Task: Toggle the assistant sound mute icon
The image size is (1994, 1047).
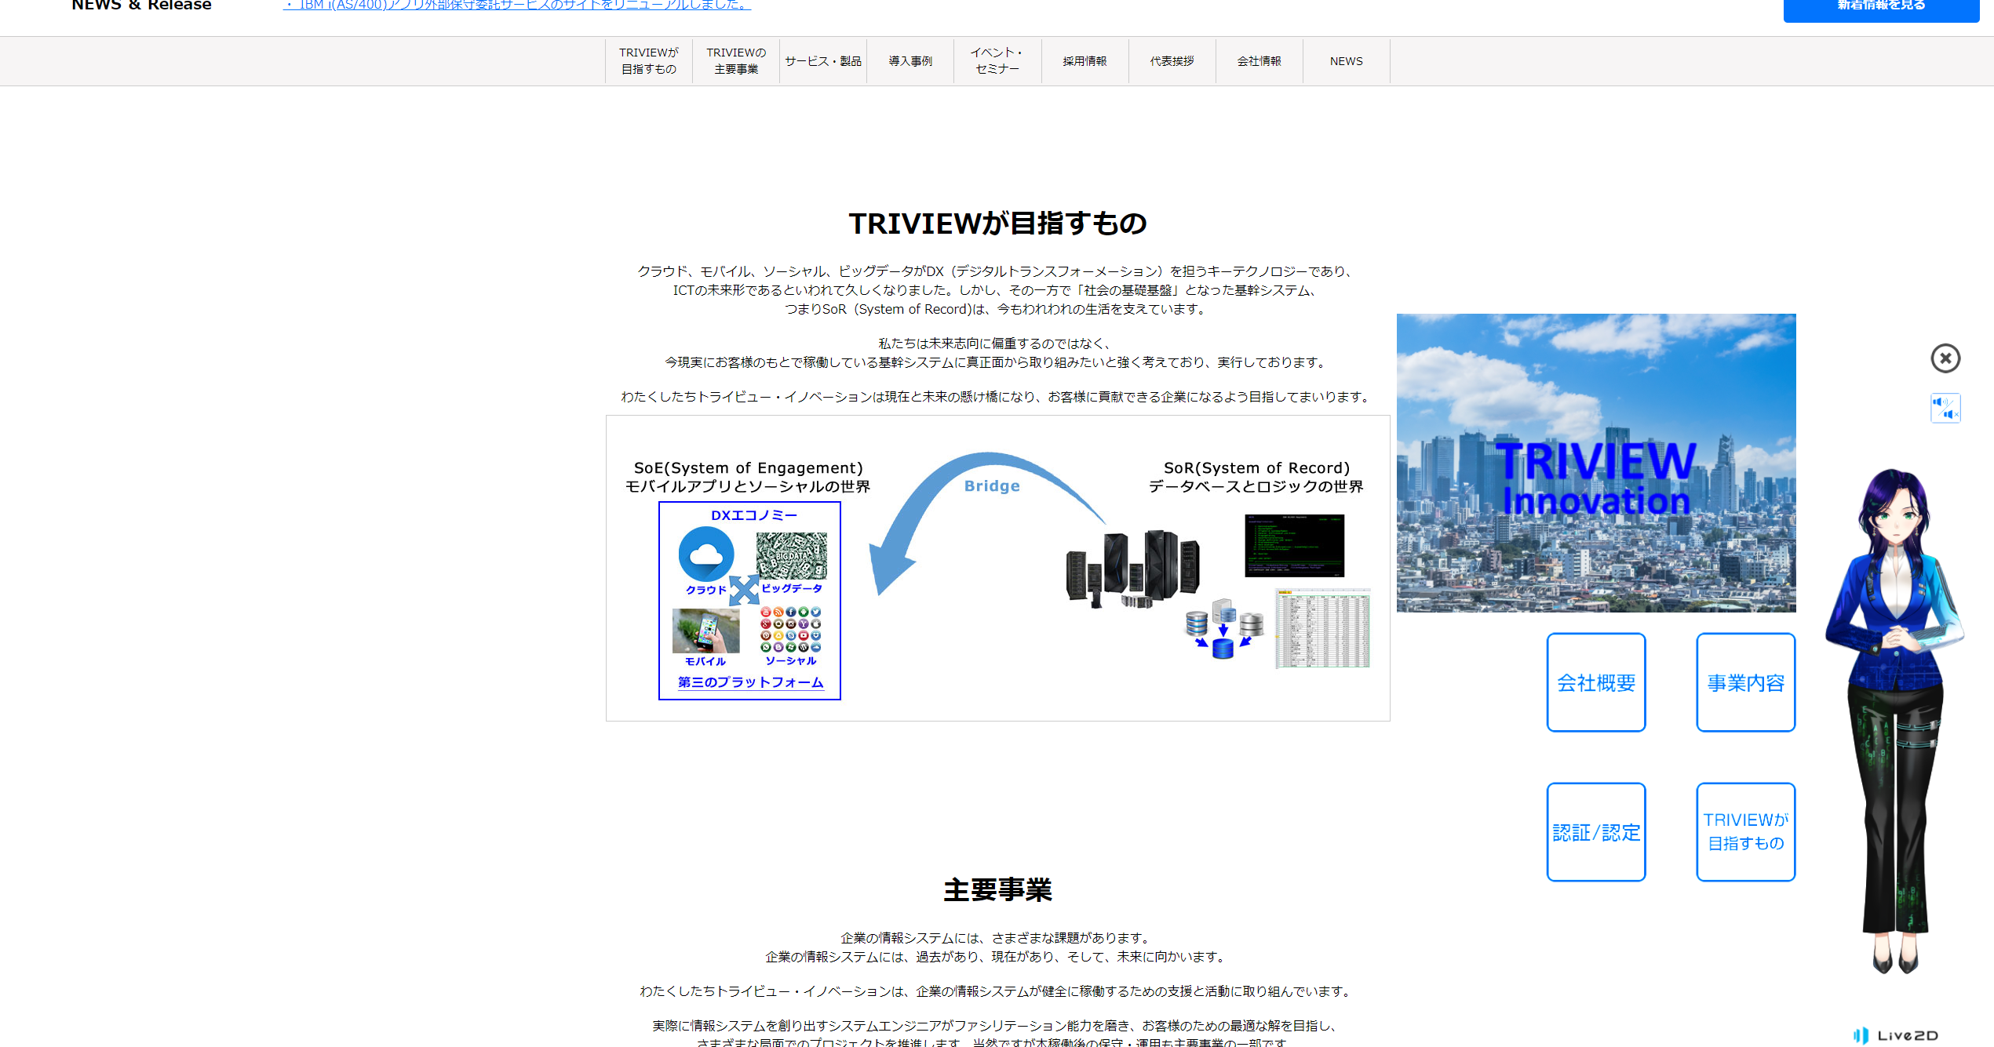Action: click(x=1945, y=408)
